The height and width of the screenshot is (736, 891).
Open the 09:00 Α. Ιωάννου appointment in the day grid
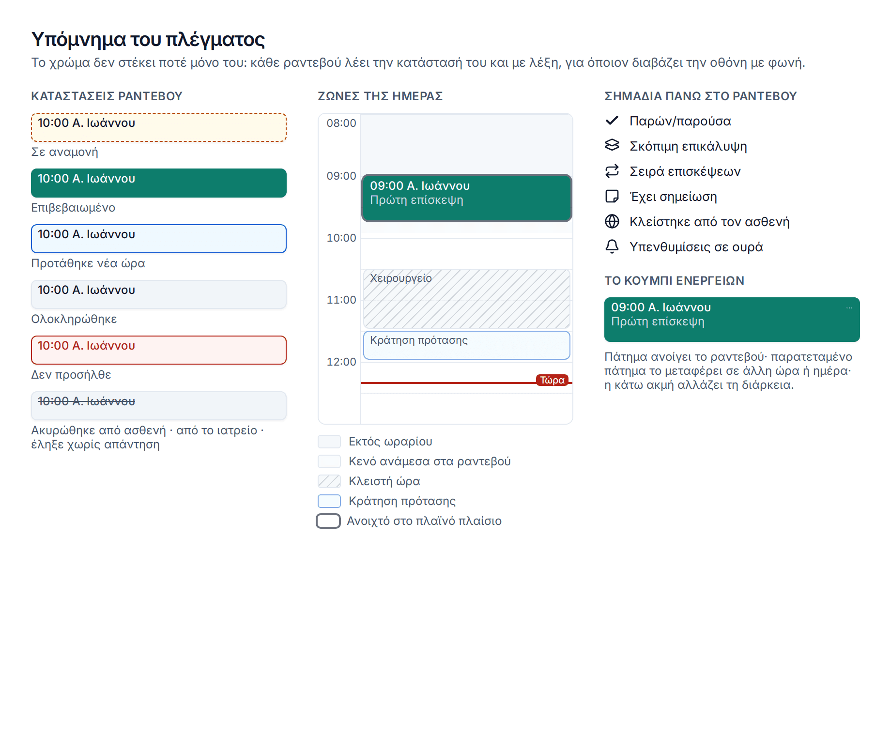click(467, 198)
